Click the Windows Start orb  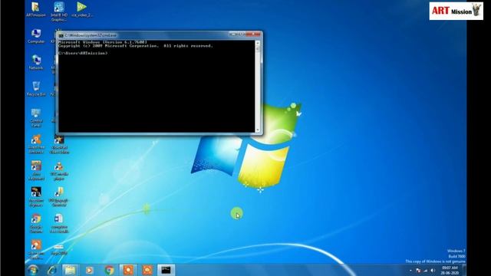[33, 270]
